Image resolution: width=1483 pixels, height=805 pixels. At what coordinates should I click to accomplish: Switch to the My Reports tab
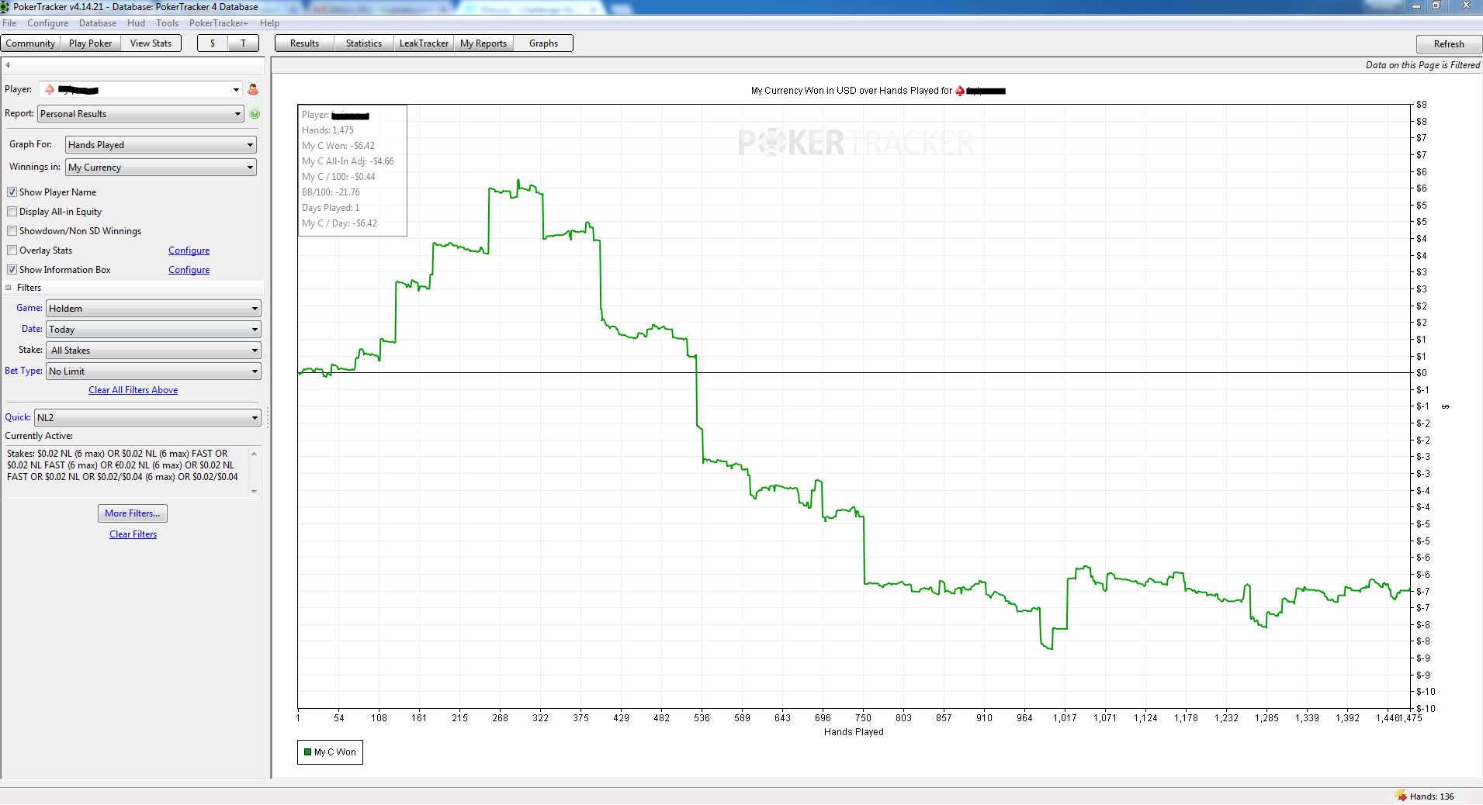click(x=483, y=43)
